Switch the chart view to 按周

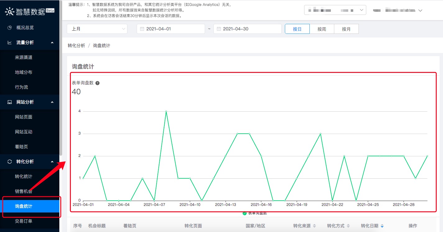tap(322, 29)
